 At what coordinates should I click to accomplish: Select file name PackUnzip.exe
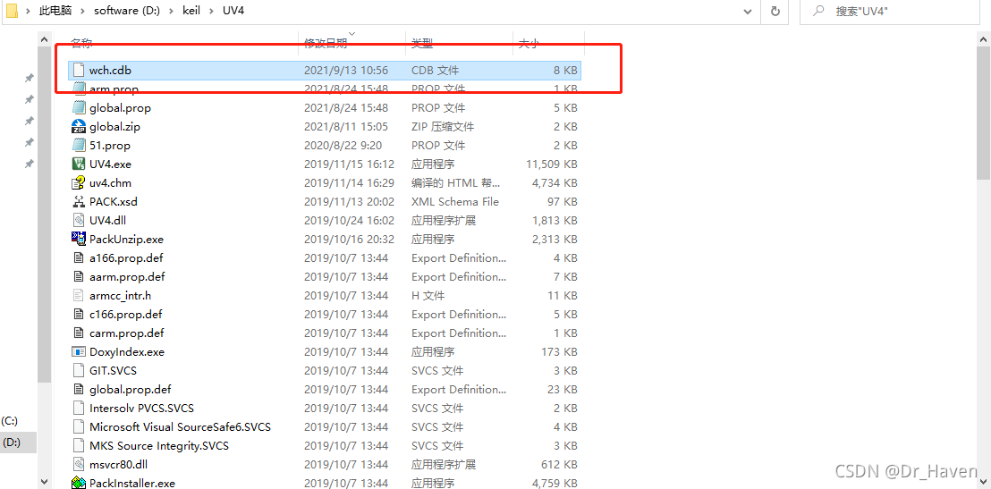[x=126, y=240]
